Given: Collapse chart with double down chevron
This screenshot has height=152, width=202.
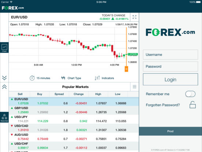Looking at the screenshot, I should pos(4,78).
